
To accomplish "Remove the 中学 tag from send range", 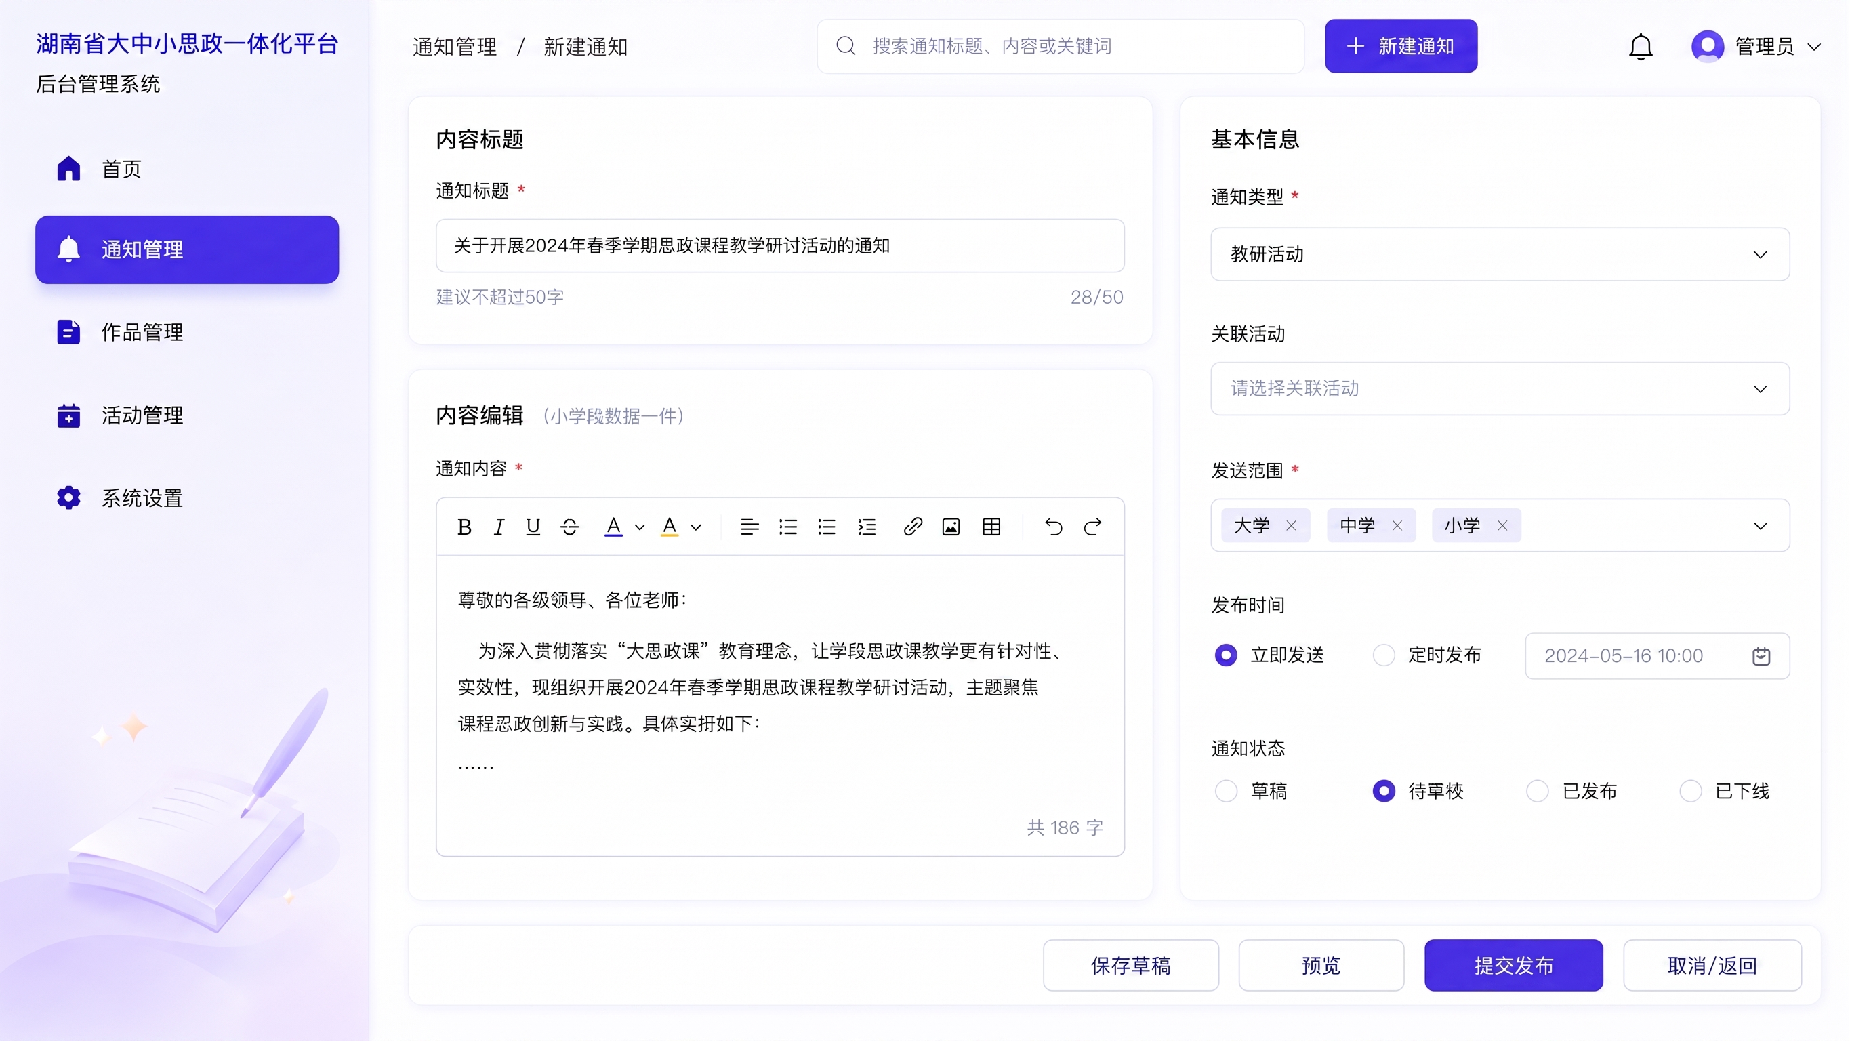I will (x=1397, y=525).
